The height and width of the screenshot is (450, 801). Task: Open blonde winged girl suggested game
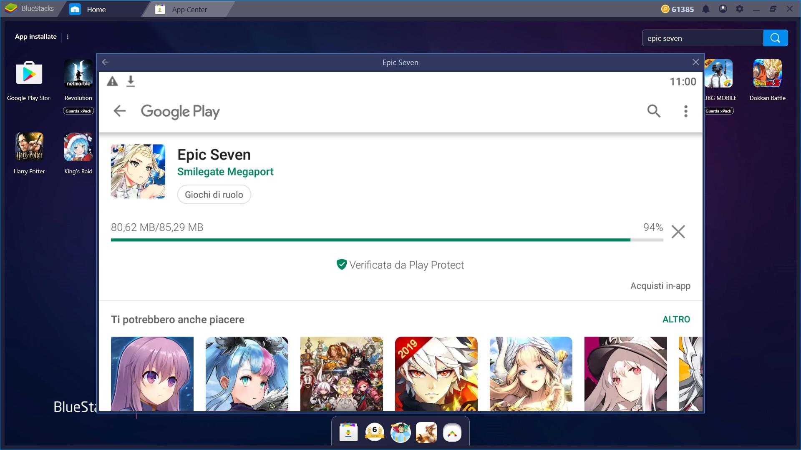531,374
